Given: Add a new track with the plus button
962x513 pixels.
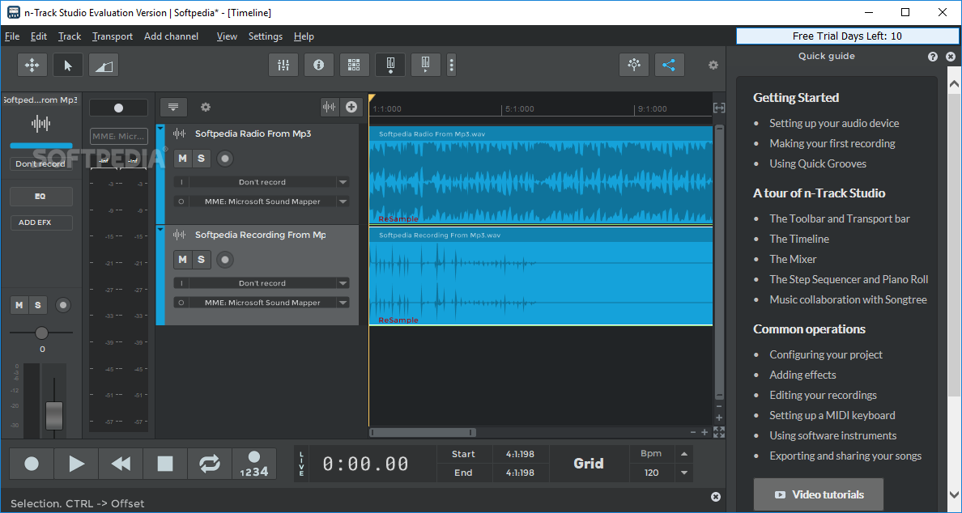Looking at the screenshot, I should click(351, 108).
